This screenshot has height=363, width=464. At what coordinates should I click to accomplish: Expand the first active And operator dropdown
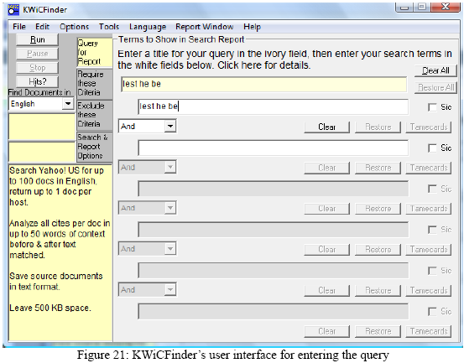(170, 127)
